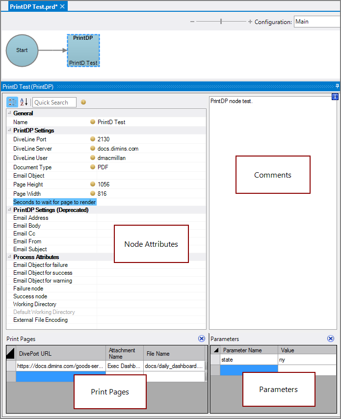341x419 pixels.
Task: Select the Failure node attribute row
Action: [x=106, y=288]
